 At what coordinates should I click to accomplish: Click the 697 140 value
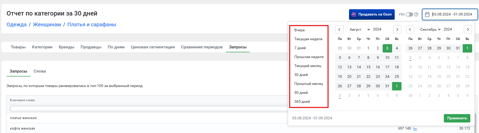(x=404, y=129)
